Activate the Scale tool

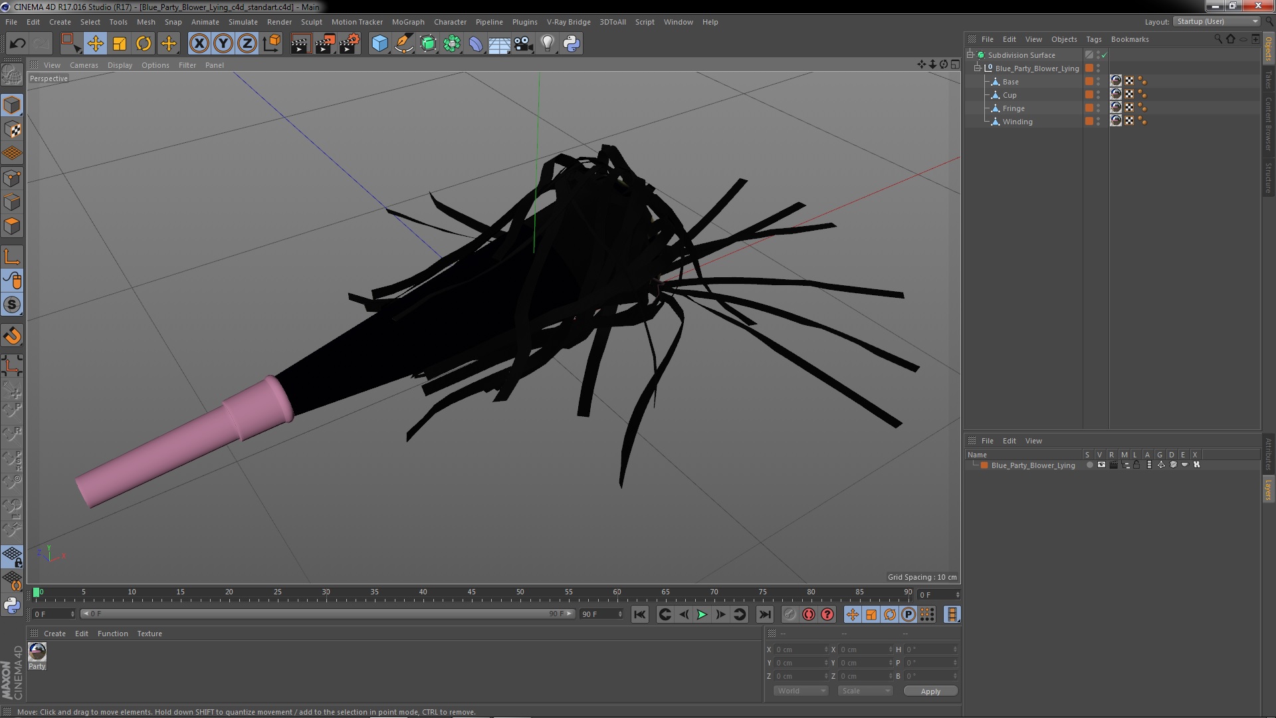pyautogui.click(x=120, y=44)
